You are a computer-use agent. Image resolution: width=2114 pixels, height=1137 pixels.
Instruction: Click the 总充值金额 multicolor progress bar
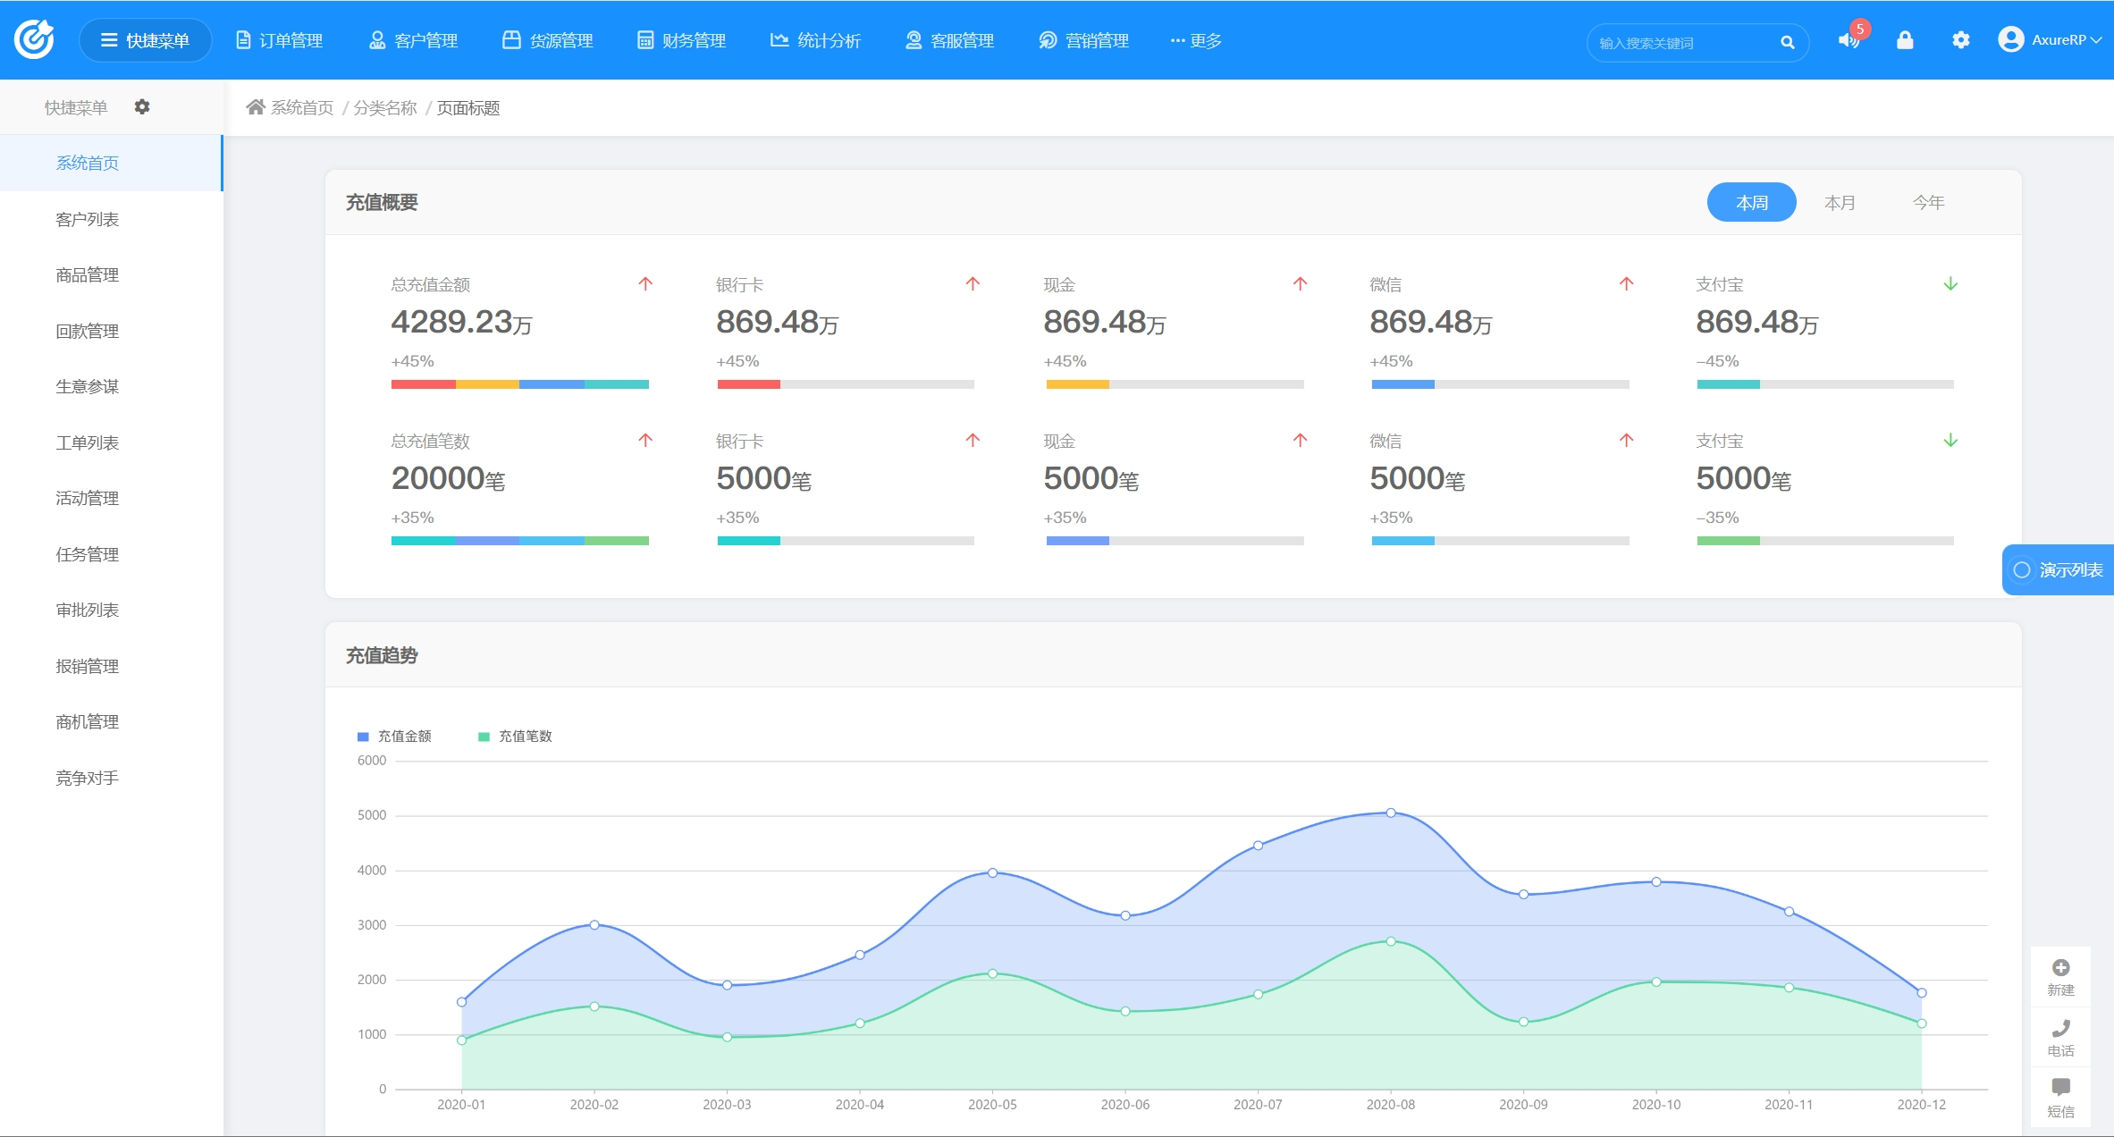click(x=520, y=384)
